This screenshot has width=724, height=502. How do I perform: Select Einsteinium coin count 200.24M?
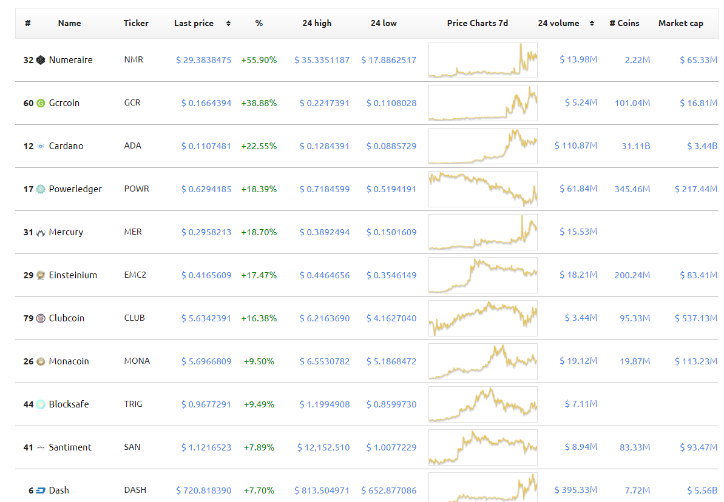(632, 275)
